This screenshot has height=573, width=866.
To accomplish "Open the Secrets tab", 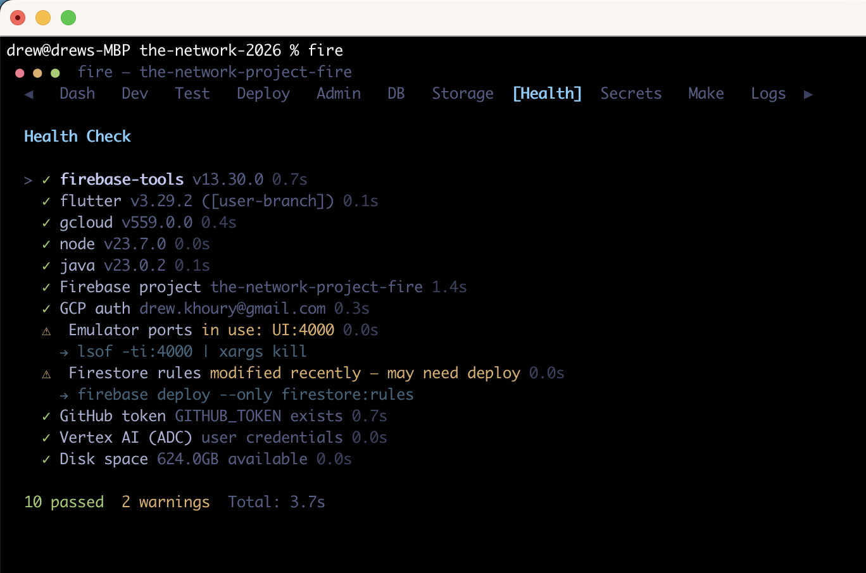I will click(631, 94).
